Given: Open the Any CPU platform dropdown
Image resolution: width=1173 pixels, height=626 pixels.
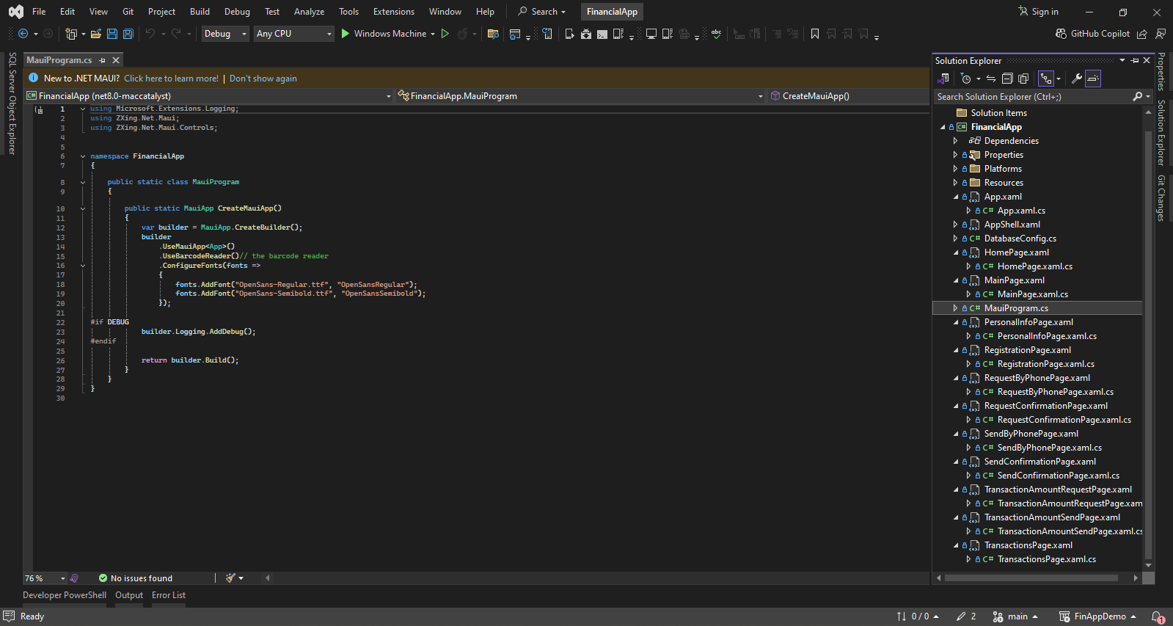Looking at the screenshot, I should [294, 34].
